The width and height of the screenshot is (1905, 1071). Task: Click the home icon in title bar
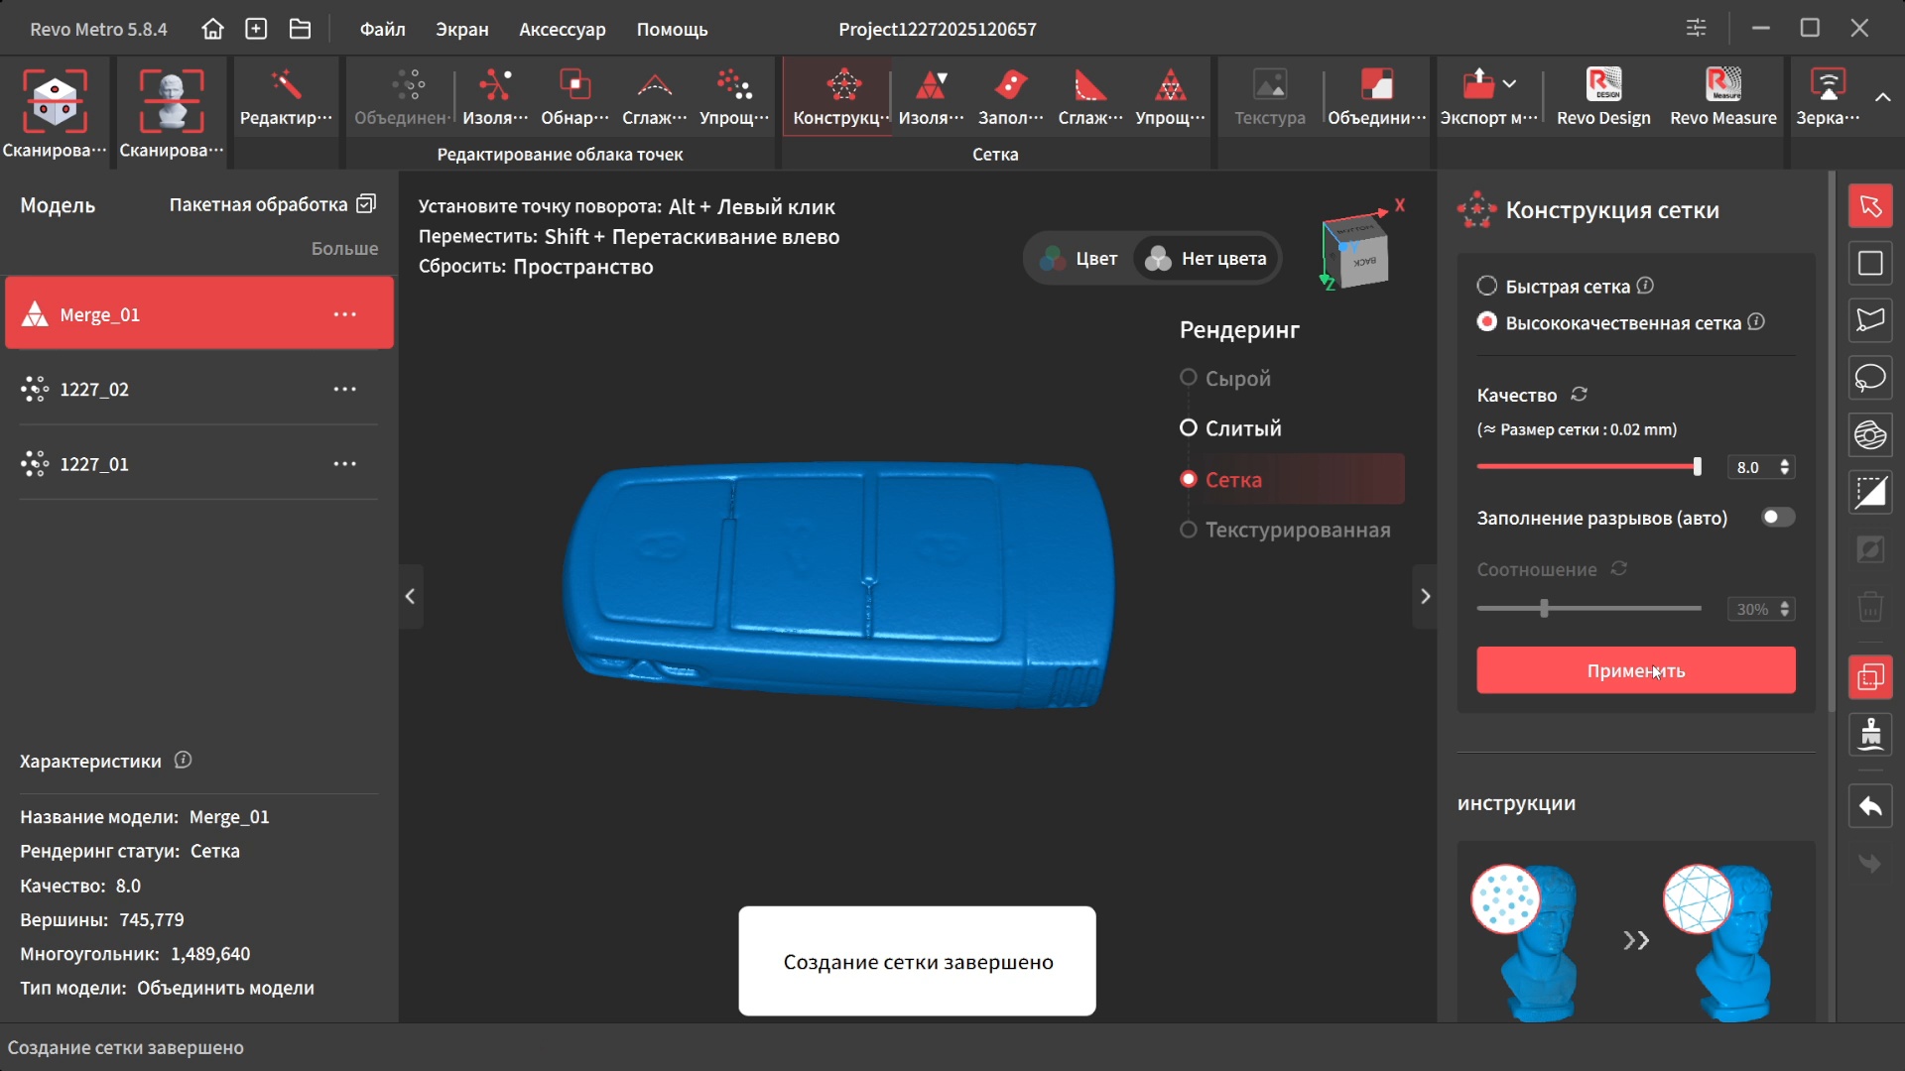(x=212, y=29)
